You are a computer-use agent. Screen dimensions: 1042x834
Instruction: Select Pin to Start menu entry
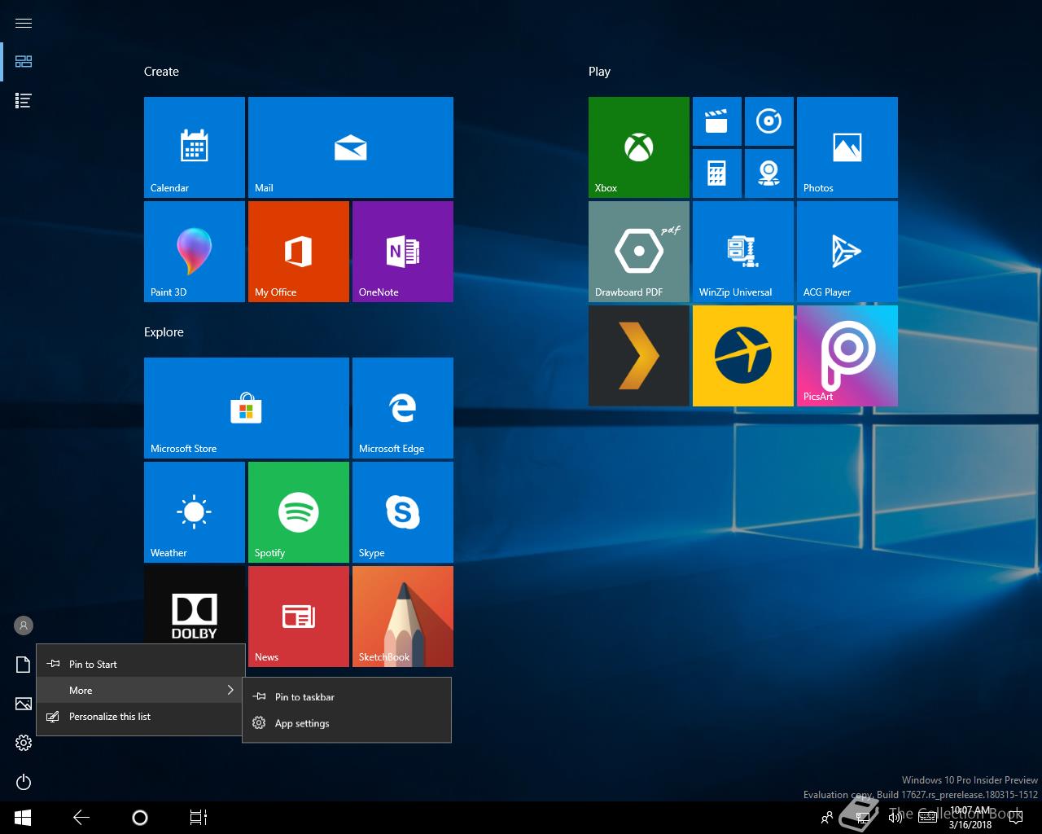(141, 664)
